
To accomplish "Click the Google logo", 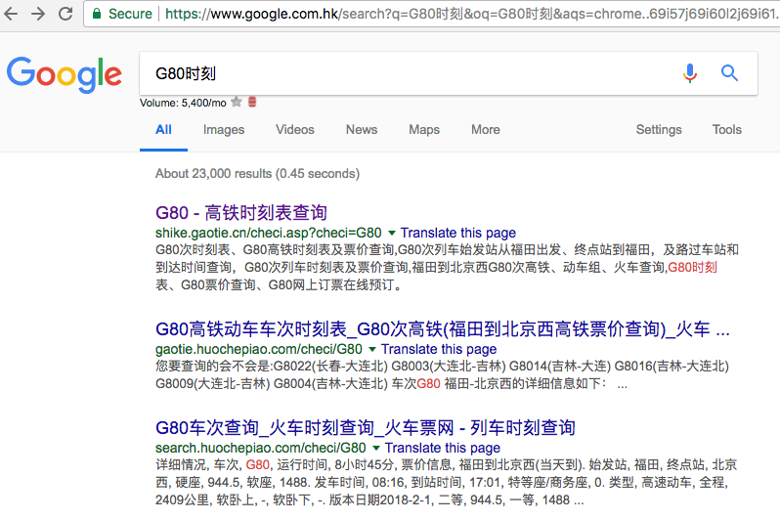I will pyautogui.click(x=65, y=74).
